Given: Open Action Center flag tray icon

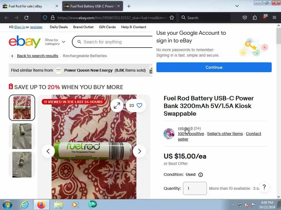Looking at the screenshot, I should 253,205.
